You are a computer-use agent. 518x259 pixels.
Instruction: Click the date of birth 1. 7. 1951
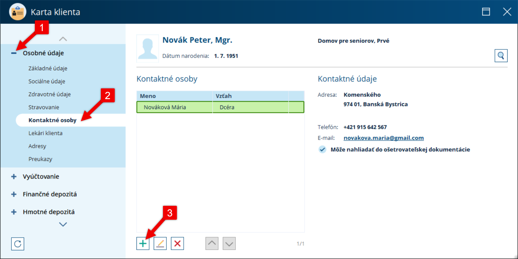coord(226,56)
